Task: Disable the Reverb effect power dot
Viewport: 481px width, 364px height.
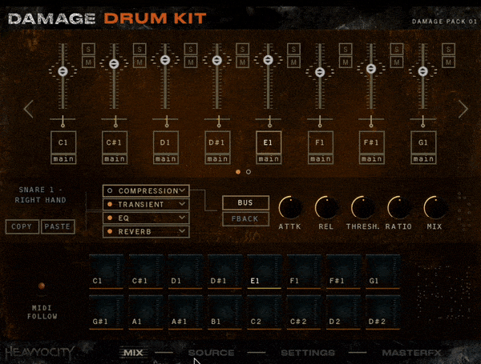Action: click(110, 231)
